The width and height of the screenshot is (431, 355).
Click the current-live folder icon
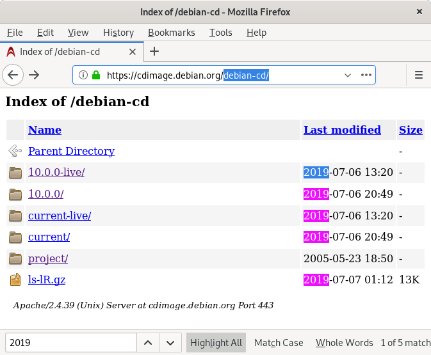(x=15, y=216)
